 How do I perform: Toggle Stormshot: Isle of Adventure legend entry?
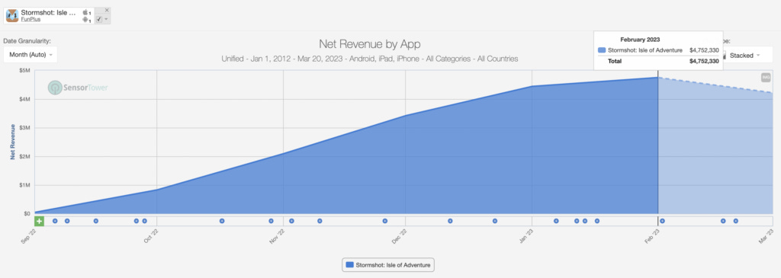point(388,265)
